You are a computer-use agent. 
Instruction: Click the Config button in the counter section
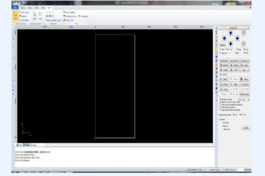246,128
